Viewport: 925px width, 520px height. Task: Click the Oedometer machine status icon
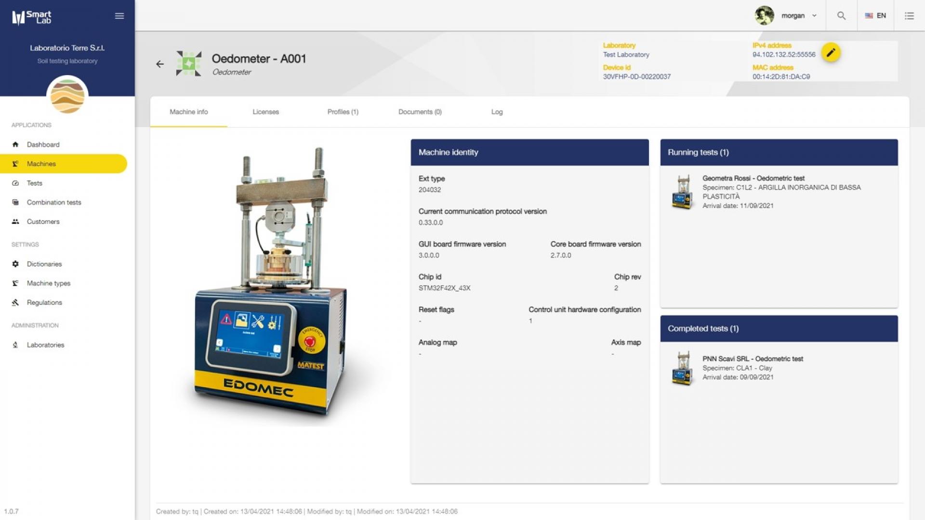(x=189, y=64)
